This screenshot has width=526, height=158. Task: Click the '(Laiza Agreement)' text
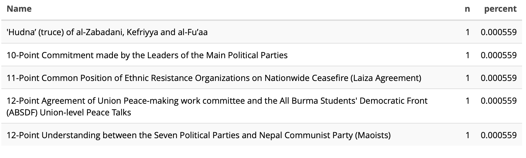pyautogui.click(x=385, y=78)
